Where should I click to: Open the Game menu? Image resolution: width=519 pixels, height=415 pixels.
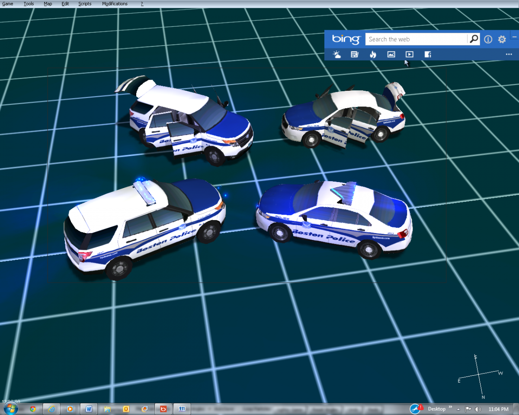click(x=7, y=3)
